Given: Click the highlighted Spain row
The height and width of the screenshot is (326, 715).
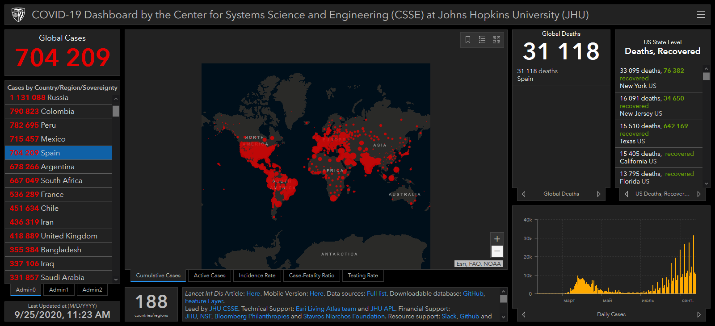Looking at the screenshot, I should pyautogui.click(x=59, y=153).
